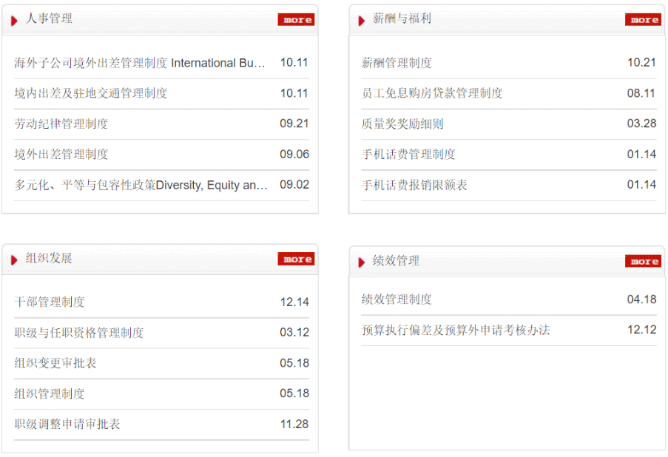Open 预算执行偏差及预算外申请考核办法
Viewport: 668px width, 457px height.
point(456,330)
